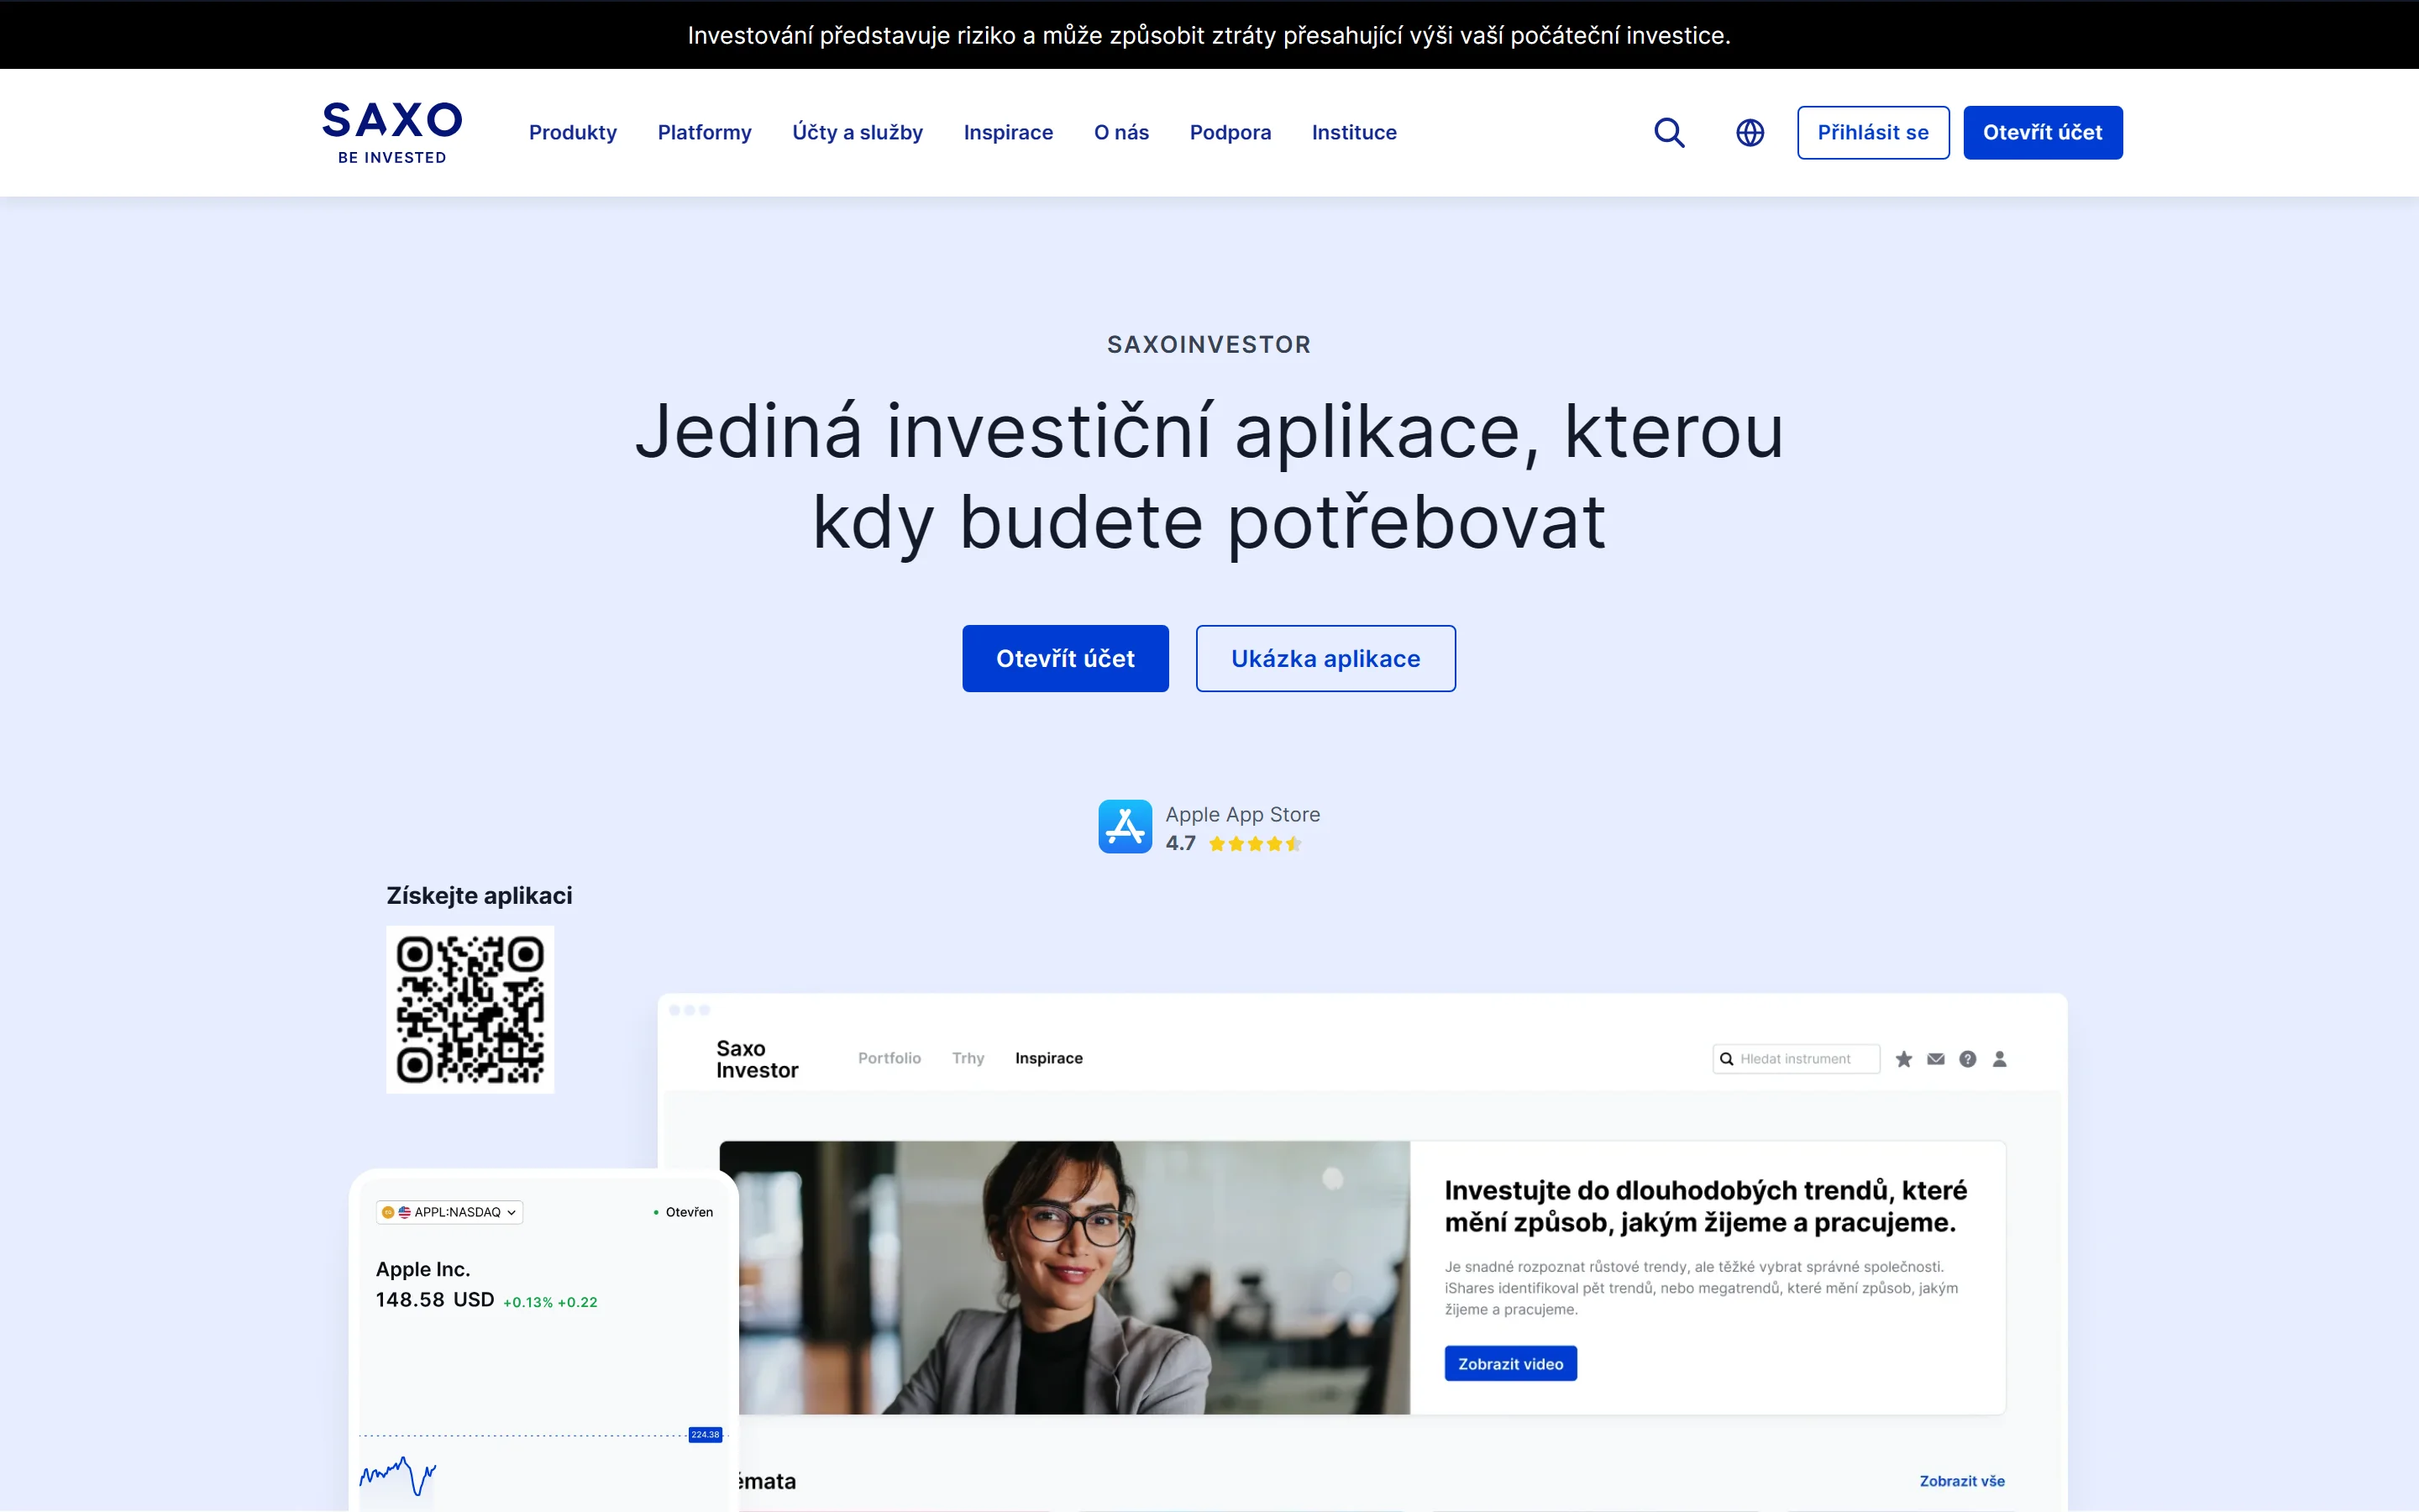
Task: Click the Saxo logo in the header
Action: coord(392,132)
